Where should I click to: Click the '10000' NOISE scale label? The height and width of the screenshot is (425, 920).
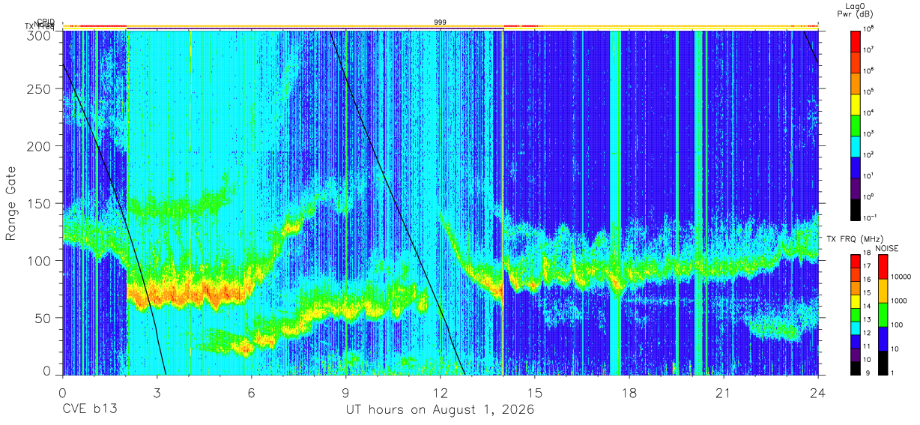tap(902, 277)
